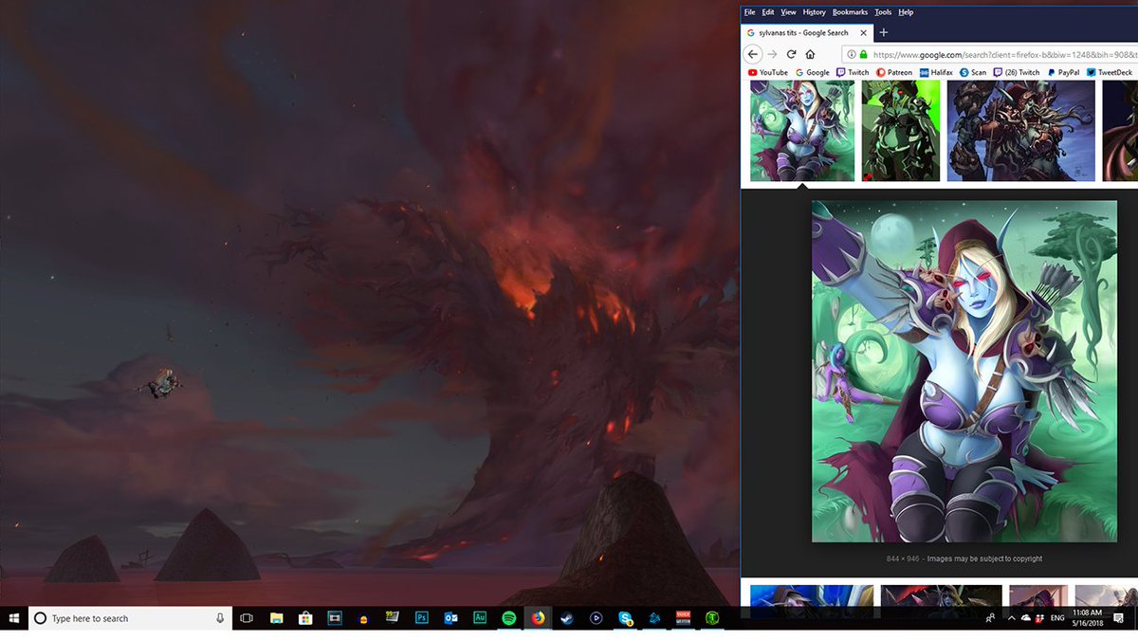Viewport: 1138px width, 640px height.
Task: Open the Bookmarks menu
Action: 850,12
